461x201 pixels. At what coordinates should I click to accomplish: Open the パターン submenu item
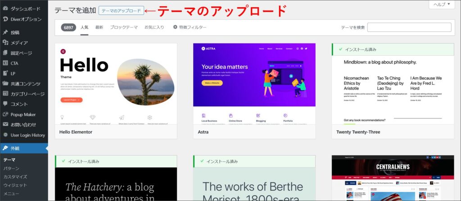11,168
